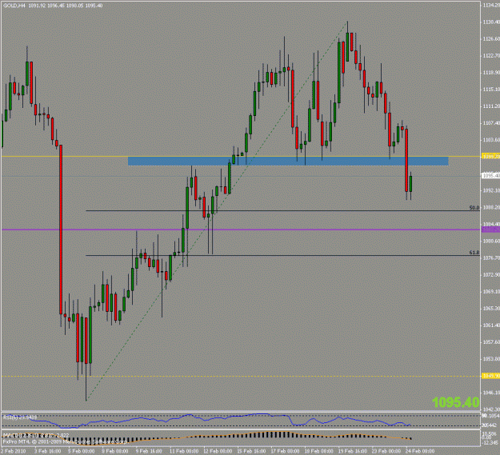The width and height of the screenshot is (500, 455).
Task: Click the 1107.40 price axis label
Action: click(x=491, y=123)
